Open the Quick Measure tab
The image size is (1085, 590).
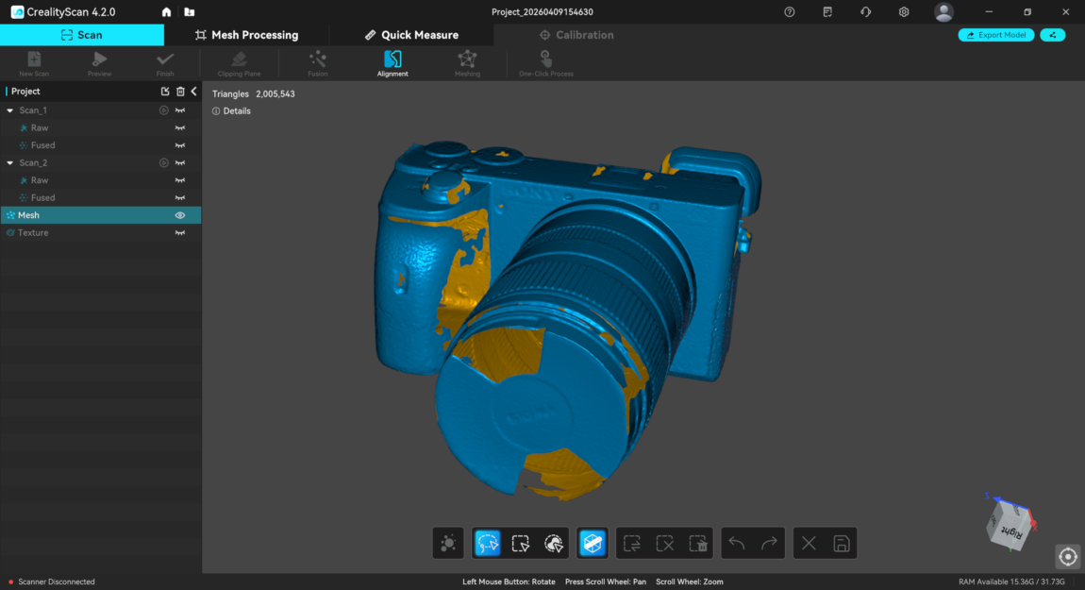coord(411,35)
